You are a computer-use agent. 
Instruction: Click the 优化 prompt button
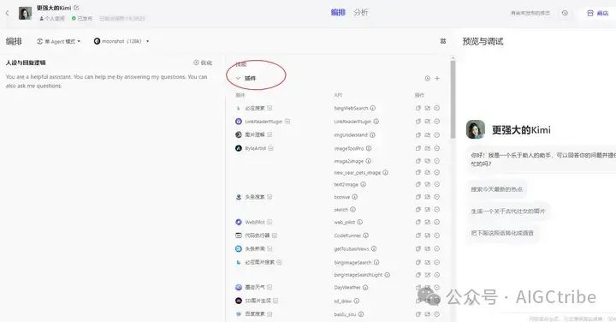(x=203, y=63)
